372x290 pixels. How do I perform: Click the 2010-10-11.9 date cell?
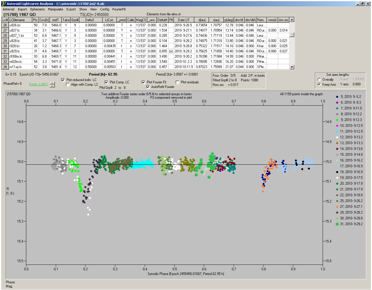(184, 67)
